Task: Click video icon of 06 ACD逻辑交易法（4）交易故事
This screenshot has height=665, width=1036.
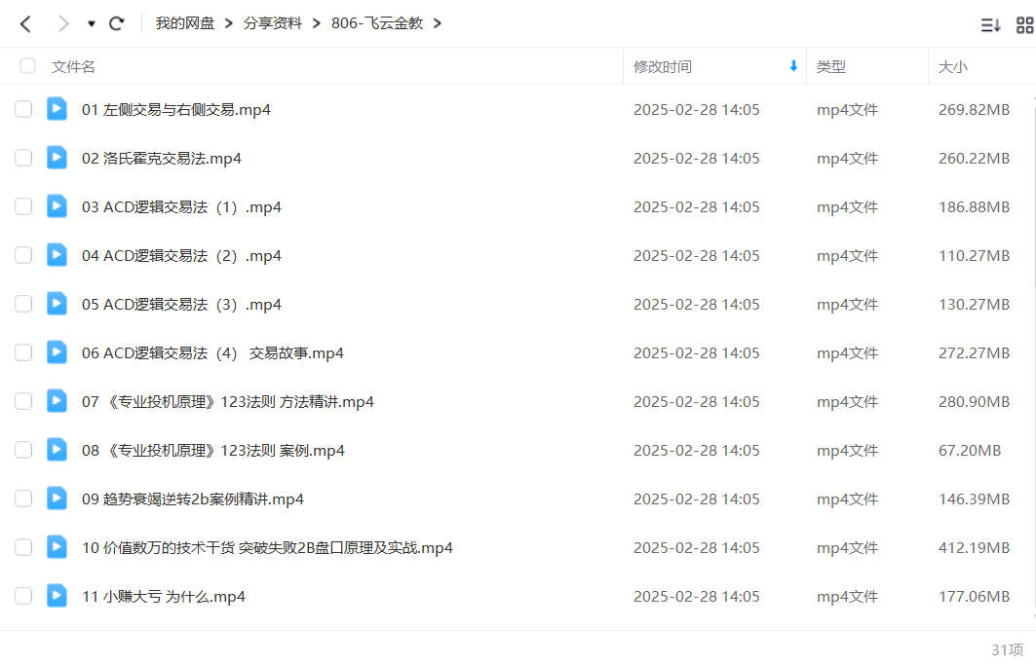Action: pyautogui.click(x=57, y=352)
